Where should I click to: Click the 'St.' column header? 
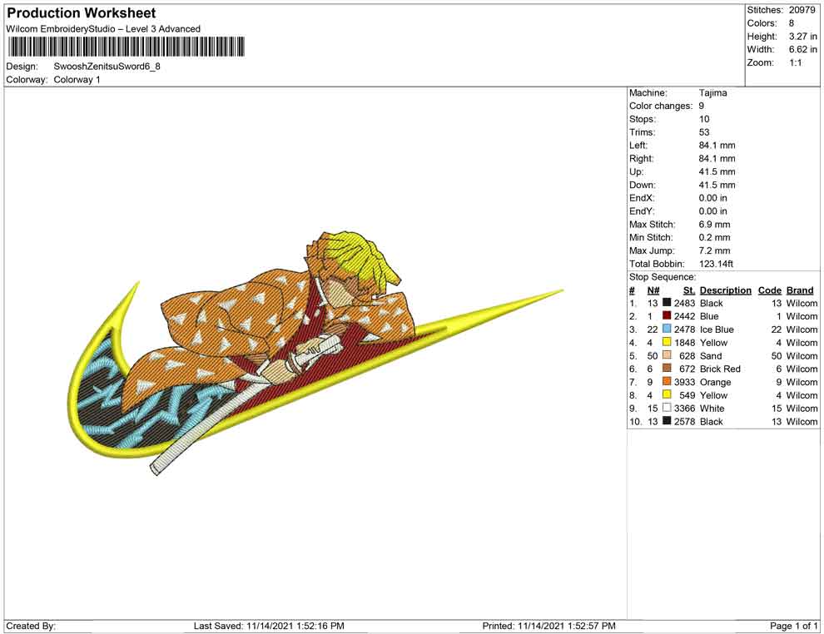(689, 290)
